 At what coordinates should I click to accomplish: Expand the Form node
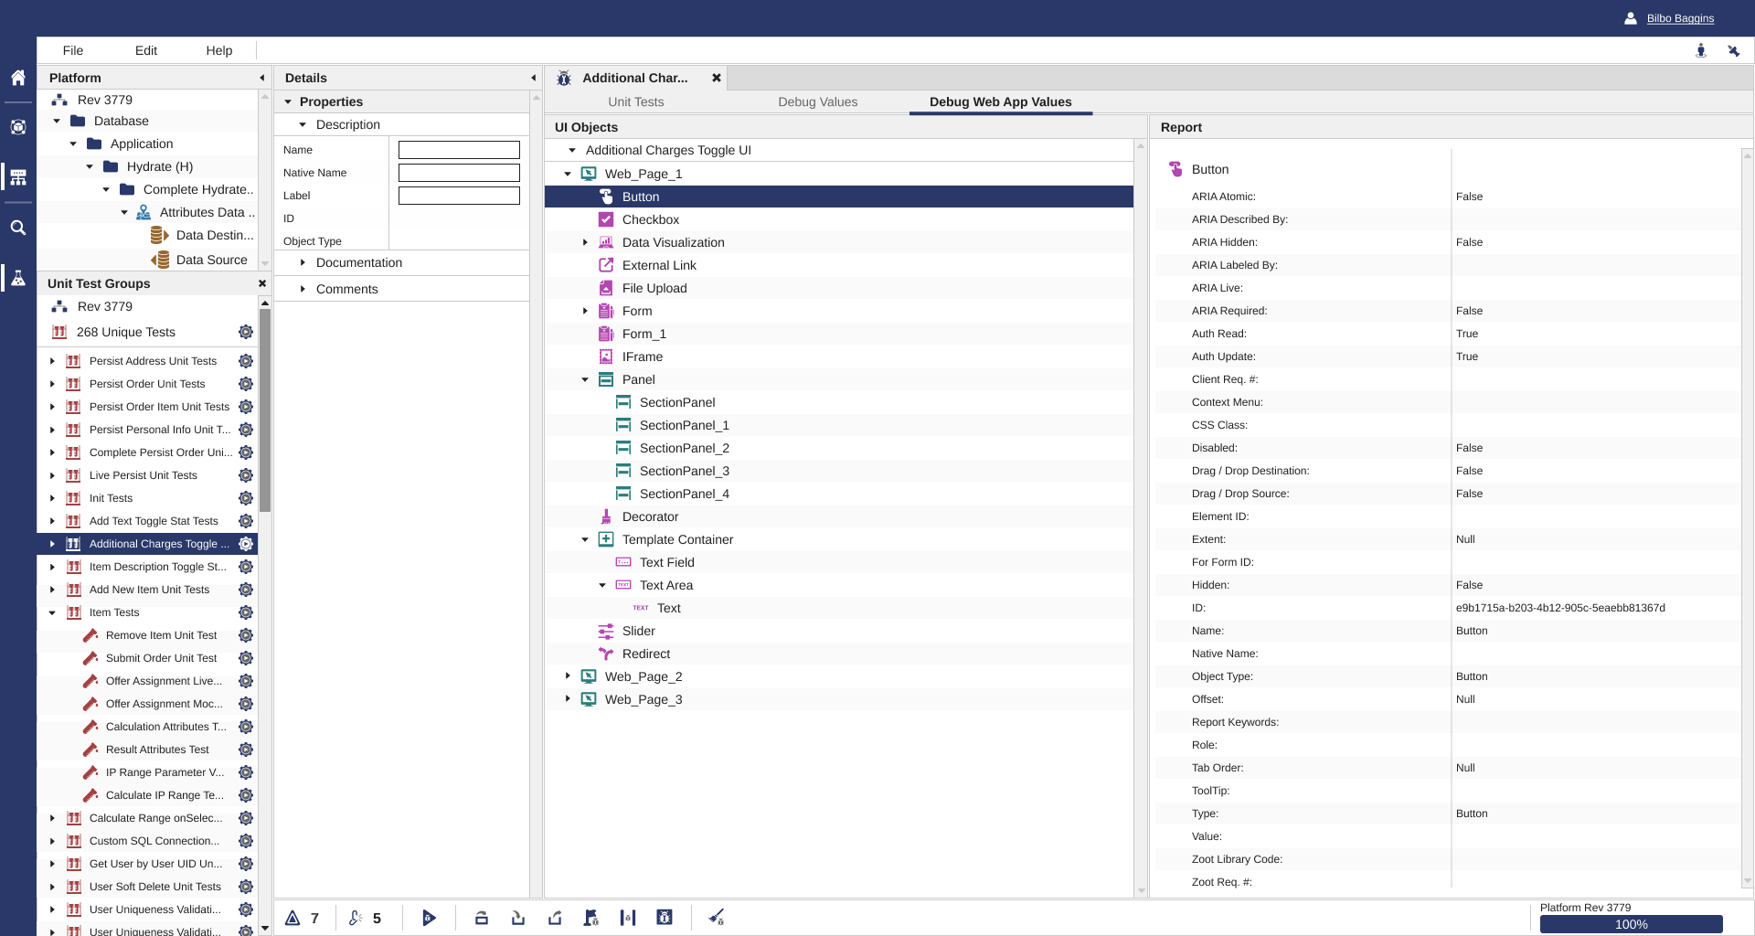pos(585,311)
